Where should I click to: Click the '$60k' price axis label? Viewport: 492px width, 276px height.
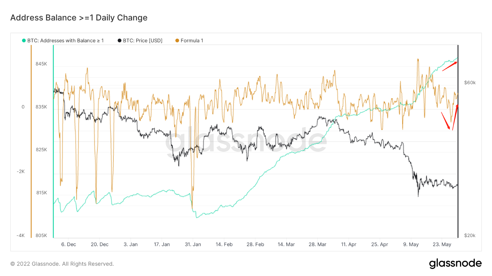click(x=470, y=83)
